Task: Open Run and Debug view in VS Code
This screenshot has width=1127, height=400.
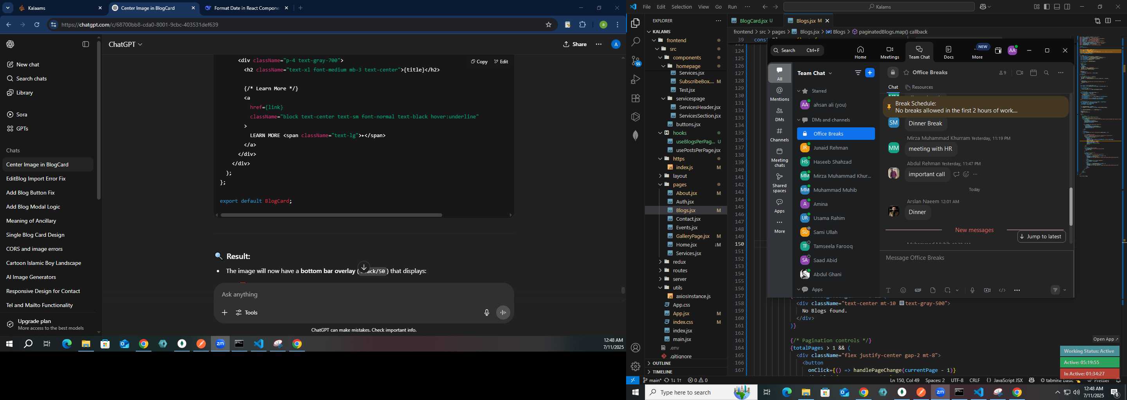Action: click(x=636, y=79)
